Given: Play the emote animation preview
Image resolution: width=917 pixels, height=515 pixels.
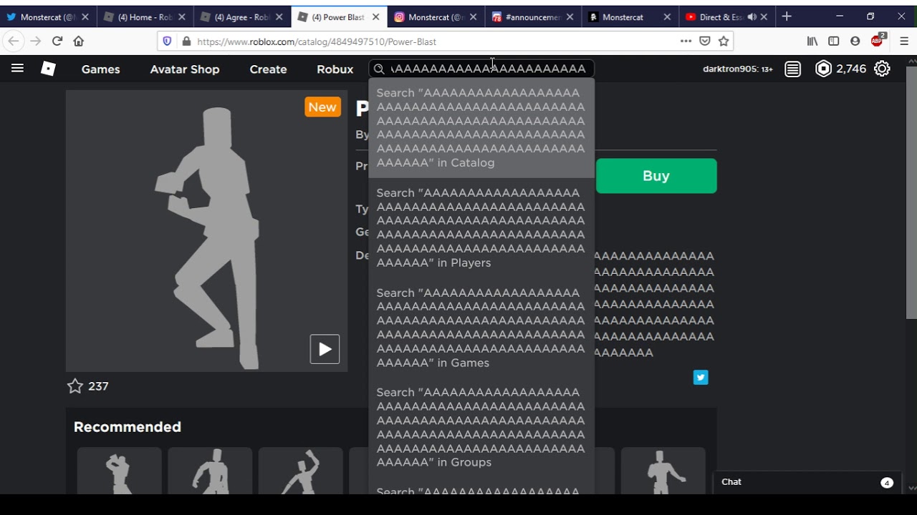Looking at the screenshot, I should coord(325,349).
